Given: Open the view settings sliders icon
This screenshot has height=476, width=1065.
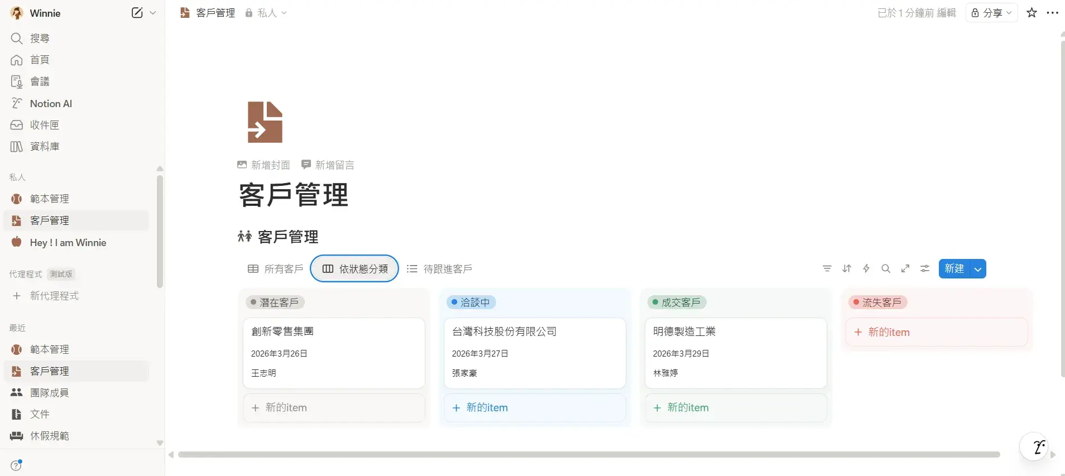Looking at the screenshot, I should coord(925,268).
